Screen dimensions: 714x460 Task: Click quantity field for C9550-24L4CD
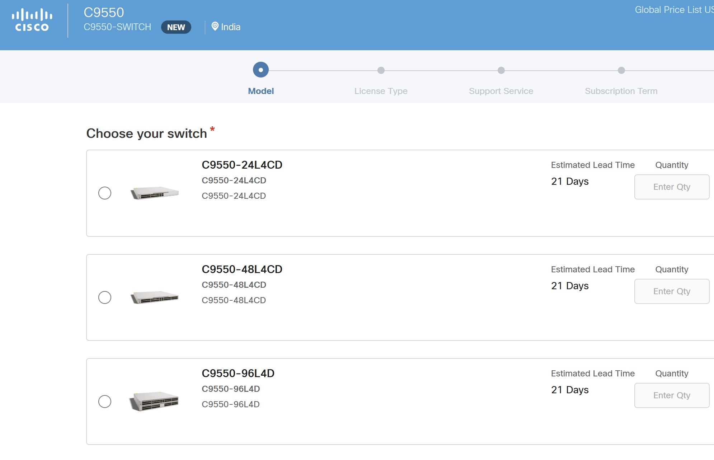(x=672, y=187)
